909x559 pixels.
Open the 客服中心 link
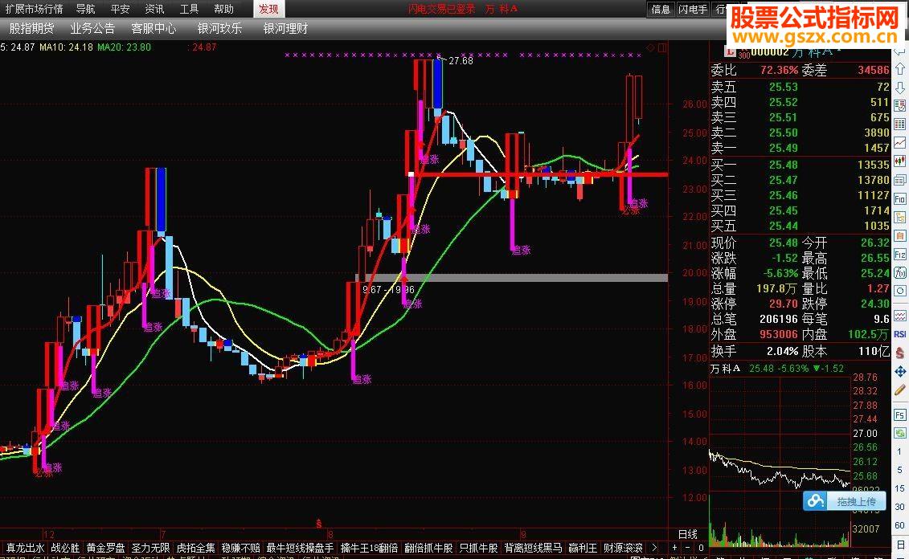point(154,28)
